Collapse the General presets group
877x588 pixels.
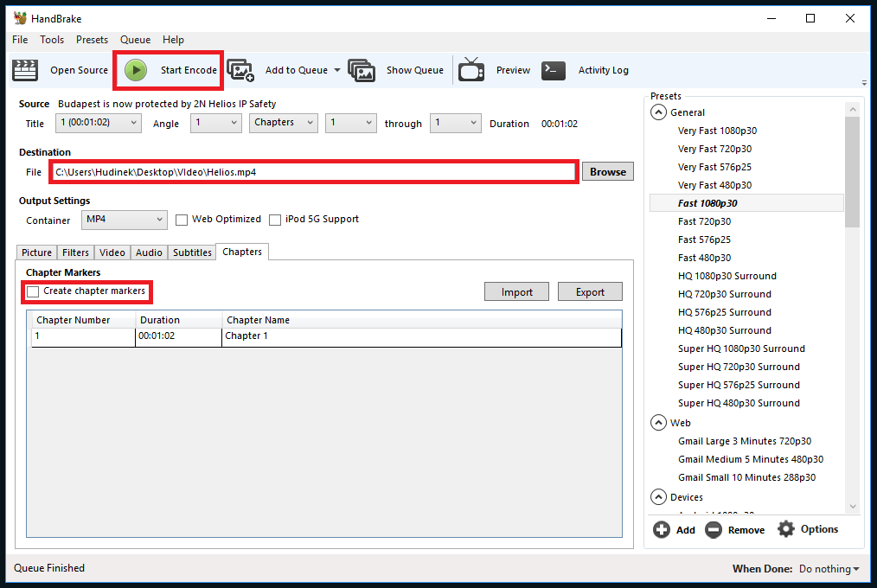(659, 112)
